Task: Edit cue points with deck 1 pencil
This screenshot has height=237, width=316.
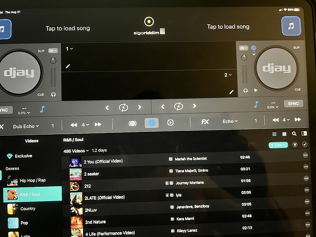Action: (x=68, y=66)
